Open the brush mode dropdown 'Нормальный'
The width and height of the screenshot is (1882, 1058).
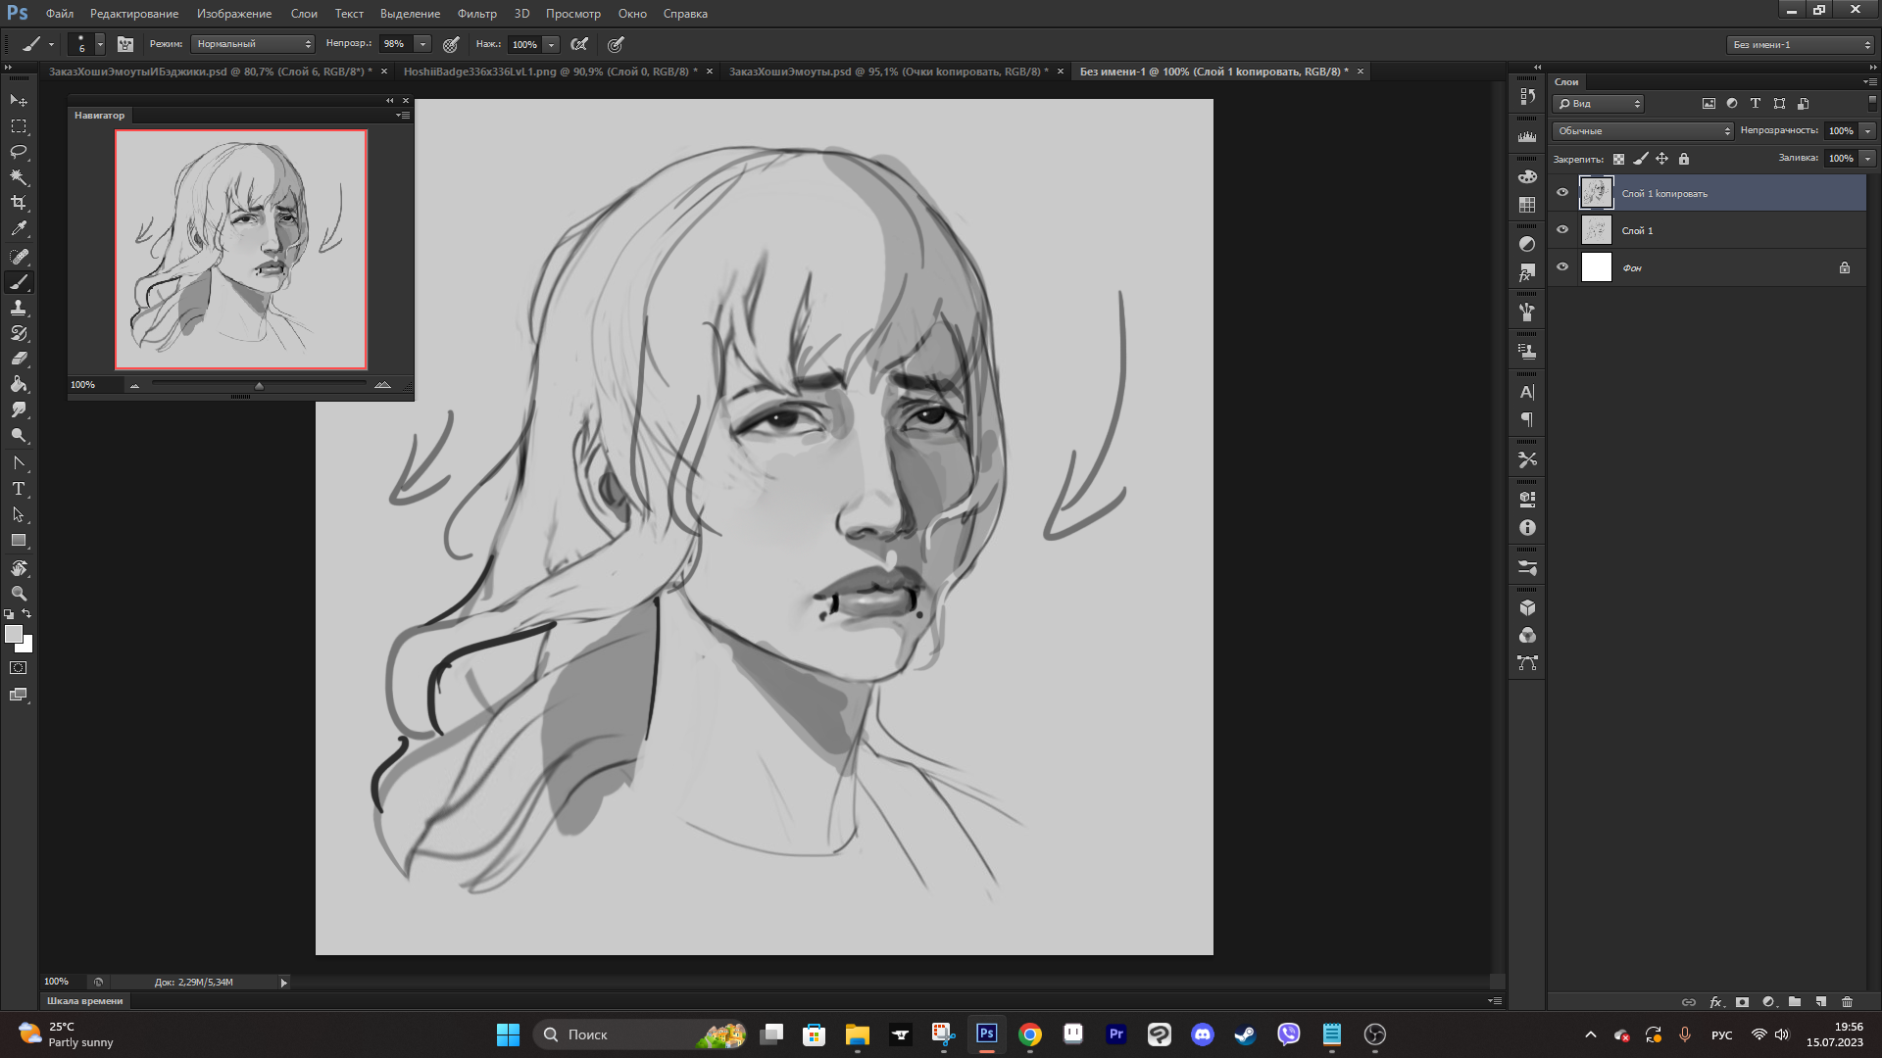[x=252, y=44]
